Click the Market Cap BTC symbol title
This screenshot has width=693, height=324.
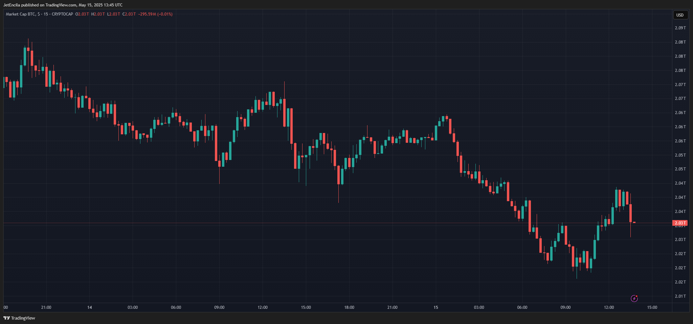tap(20, 14)
